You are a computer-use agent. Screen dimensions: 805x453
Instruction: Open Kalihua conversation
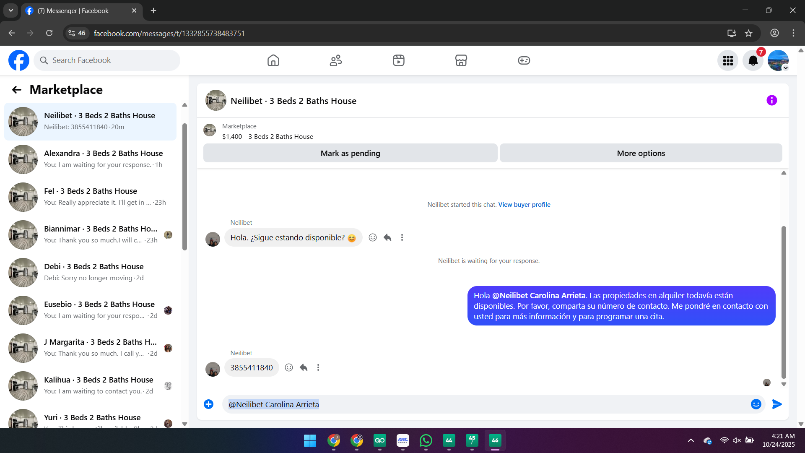coord(90,386)
